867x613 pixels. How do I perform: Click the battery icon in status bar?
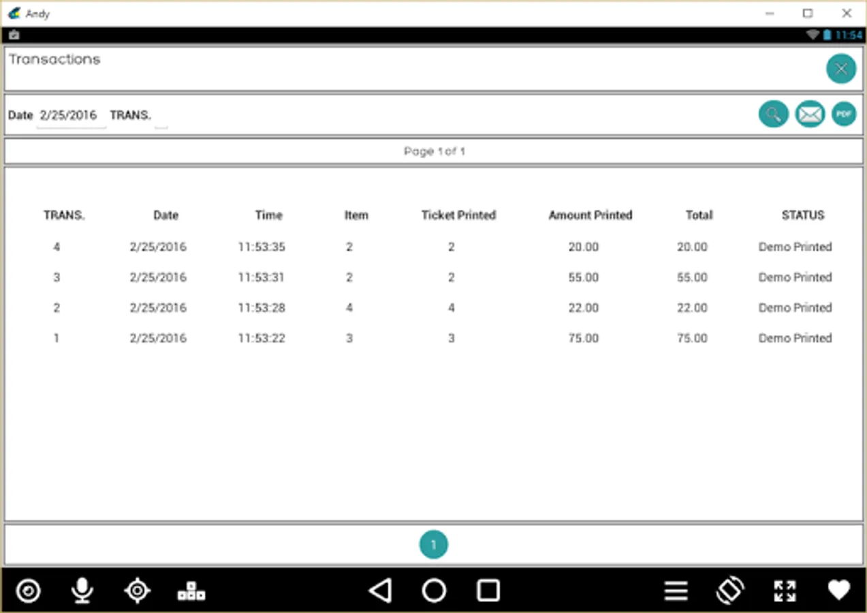pyautogui.click(x=827, y=35)
